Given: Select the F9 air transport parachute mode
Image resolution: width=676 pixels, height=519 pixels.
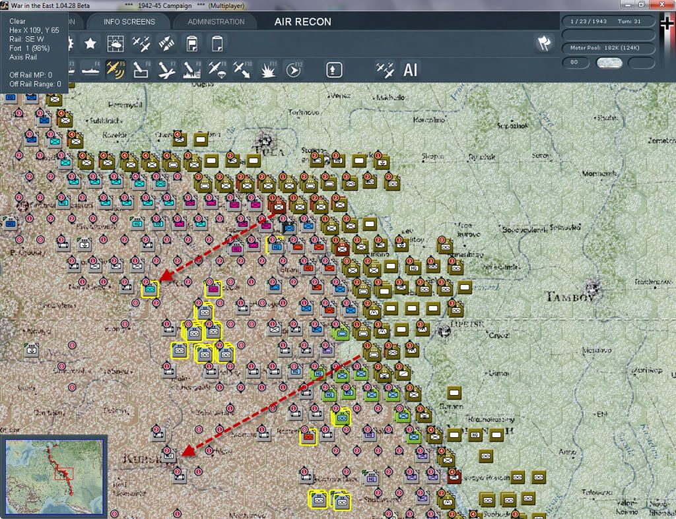Looking at the screenshot, I should (217, 69).
